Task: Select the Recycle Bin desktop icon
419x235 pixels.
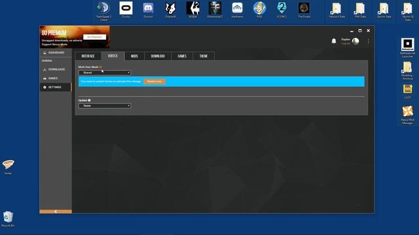Action: (x=8, y=219)
